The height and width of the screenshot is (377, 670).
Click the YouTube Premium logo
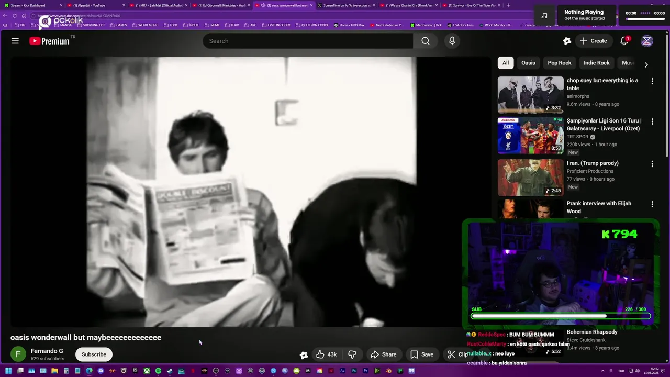click(49, 41)
